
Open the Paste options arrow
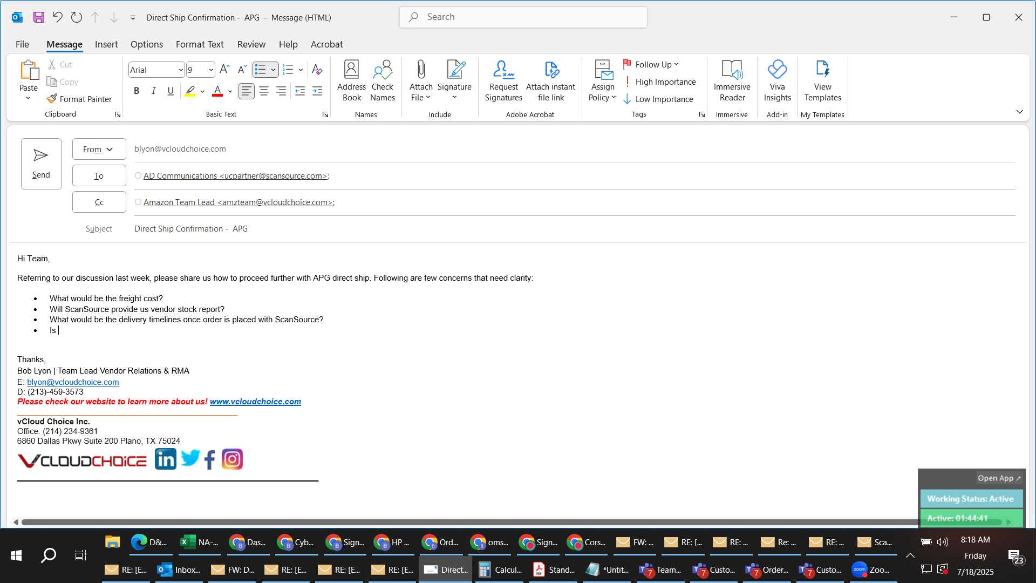(28, 98)
